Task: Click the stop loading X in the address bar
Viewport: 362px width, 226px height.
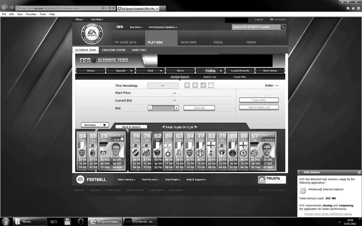Action: (x=113, y=8)
